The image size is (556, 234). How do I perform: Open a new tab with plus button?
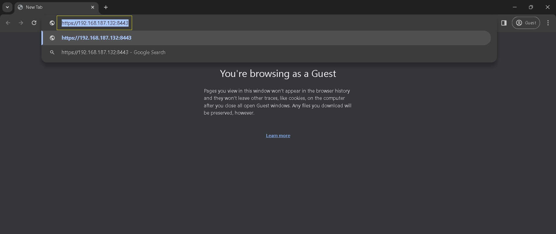tap(106, 7)
